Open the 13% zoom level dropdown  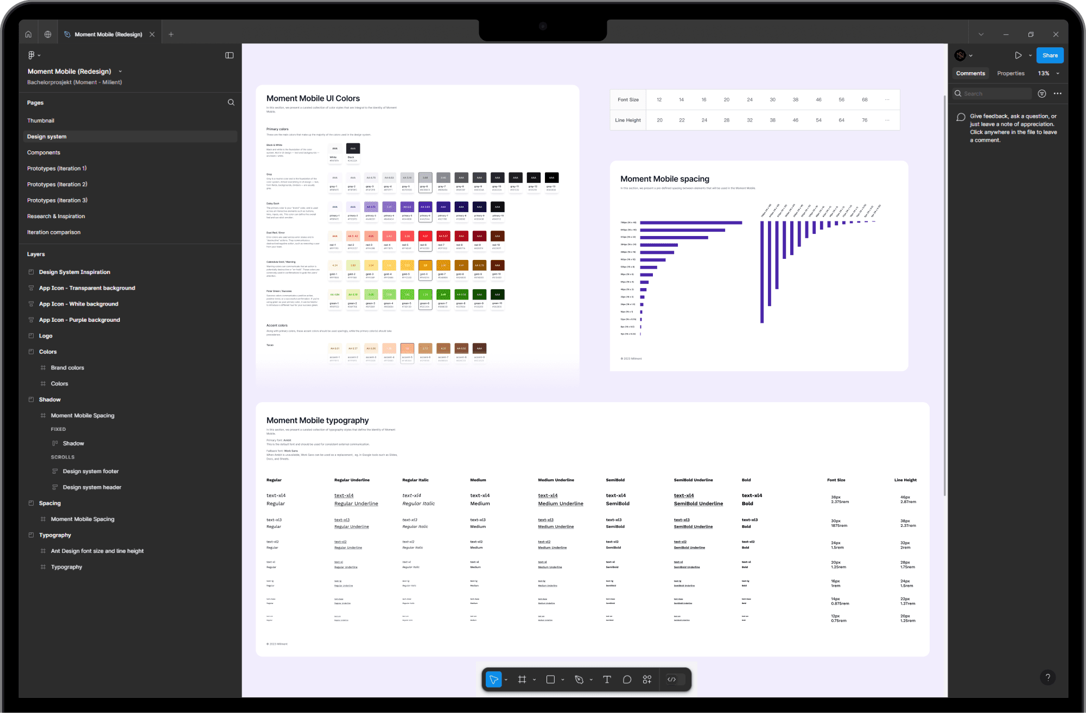[1049, 73]
